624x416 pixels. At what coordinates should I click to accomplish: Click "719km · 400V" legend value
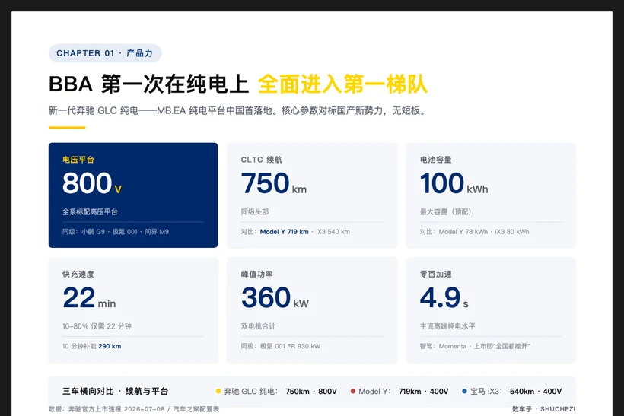(423, 392)
